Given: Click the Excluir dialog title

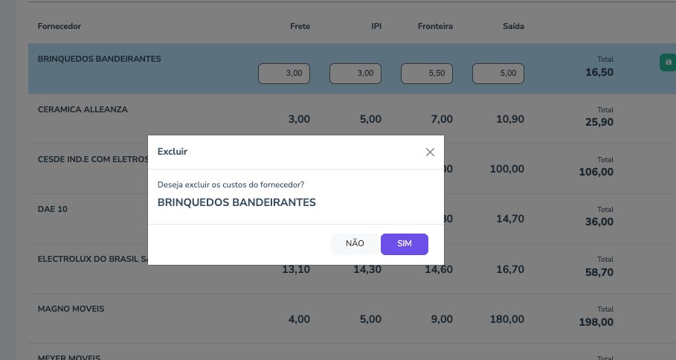Looking at the screenshot, I should [x=173, y=152].
